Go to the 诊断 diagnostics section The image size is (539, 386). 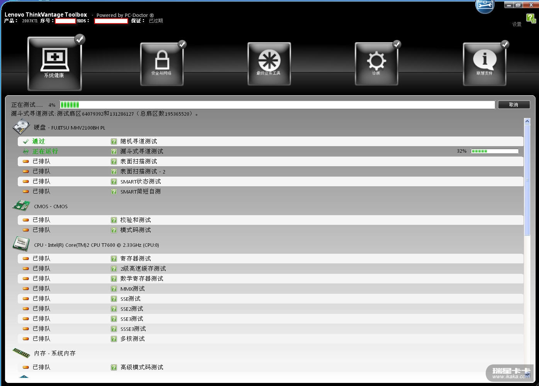tap(376, 64)
